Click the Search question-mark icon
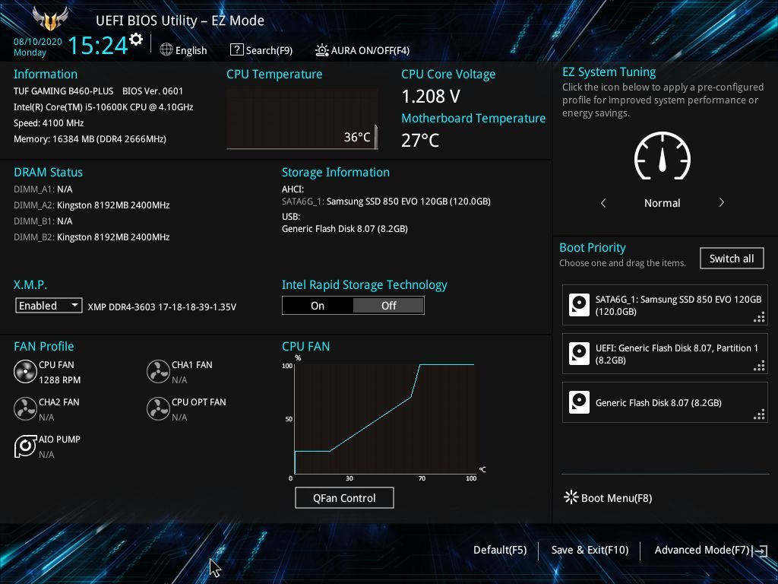The image size is (778, 584). pos(237,49)
